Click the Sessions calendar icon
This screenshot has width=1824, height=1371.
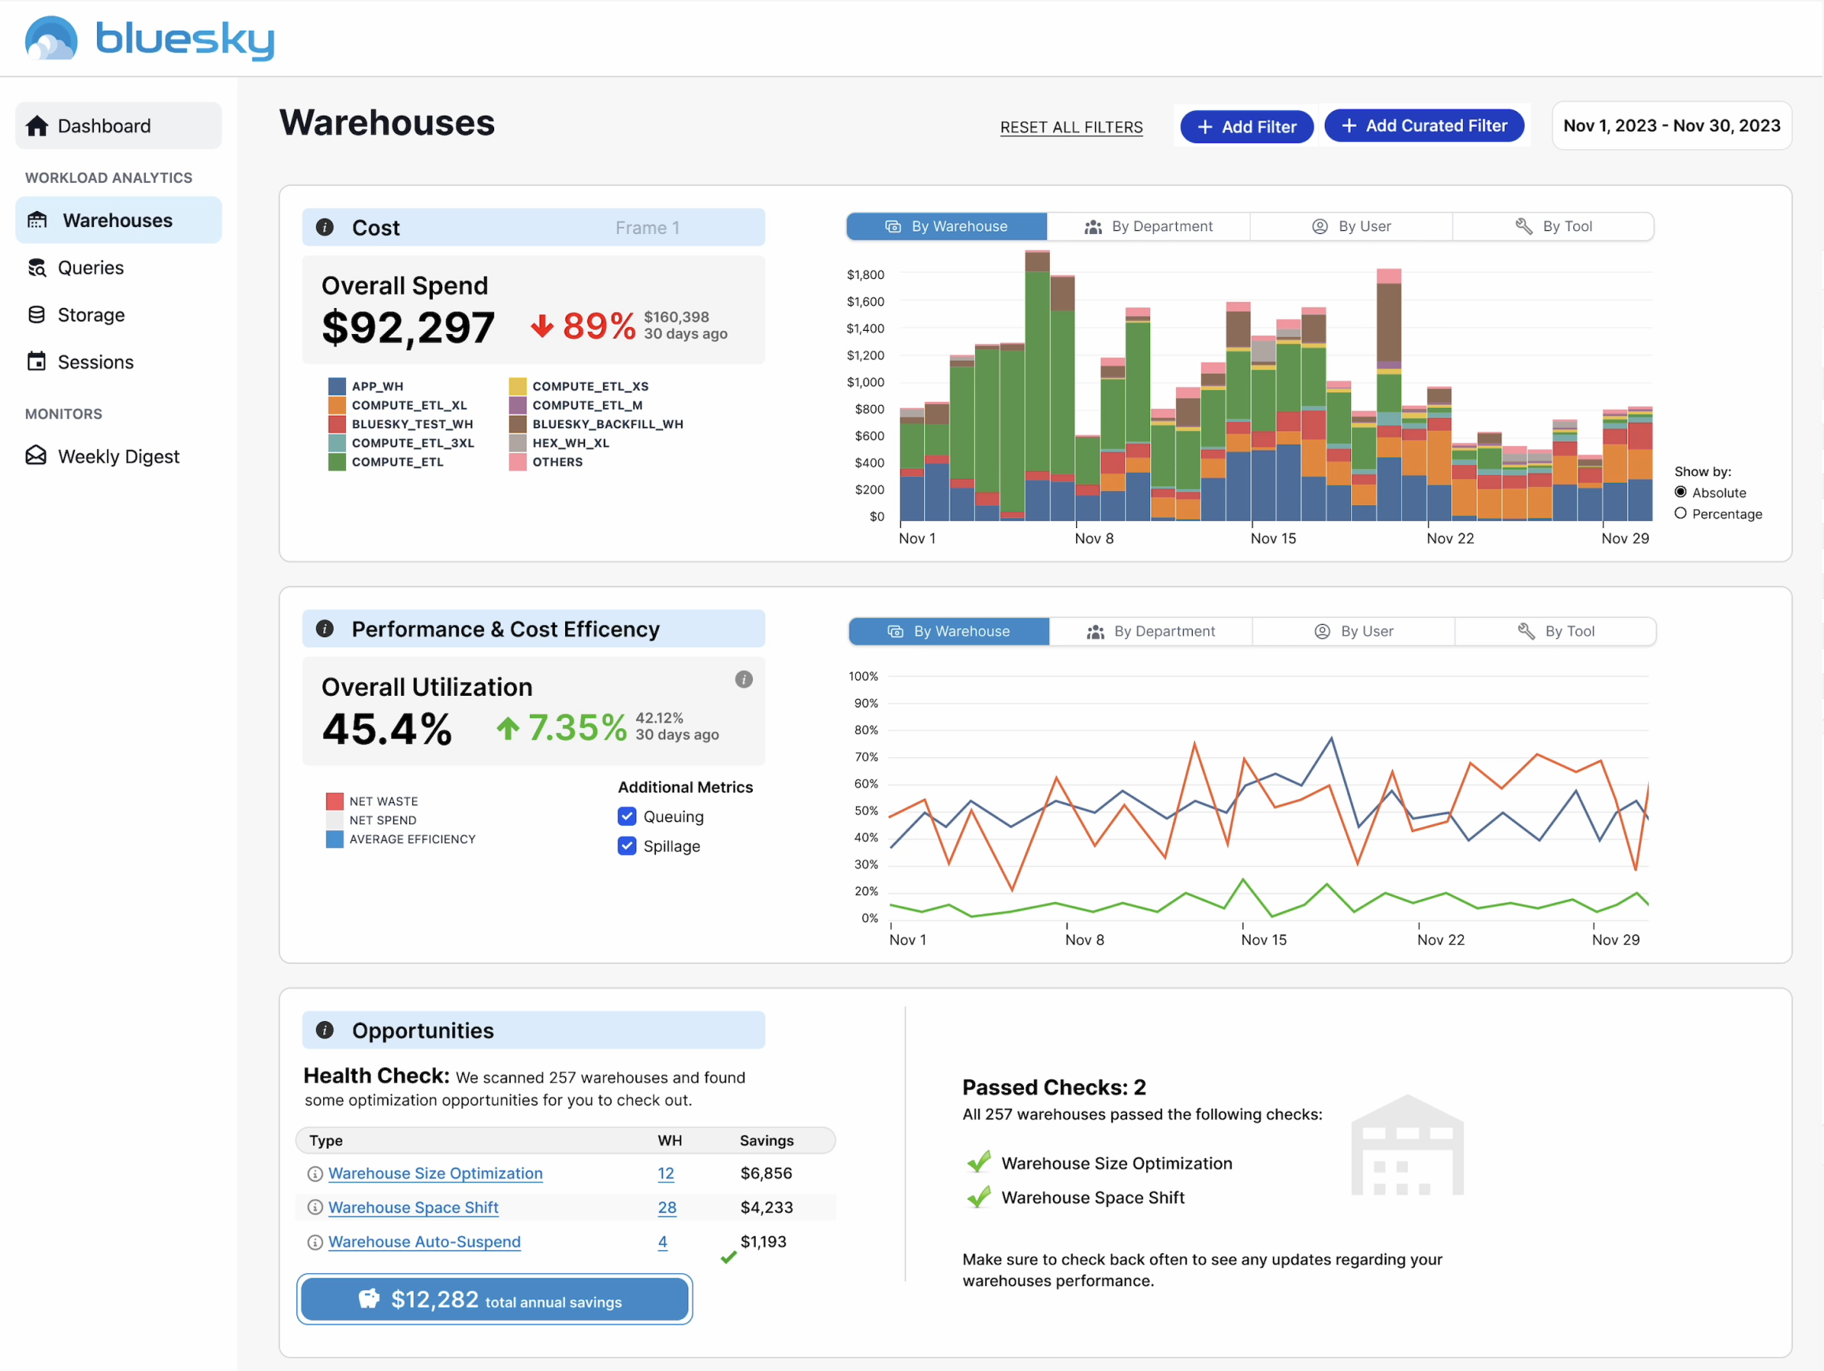click(37, 362)
